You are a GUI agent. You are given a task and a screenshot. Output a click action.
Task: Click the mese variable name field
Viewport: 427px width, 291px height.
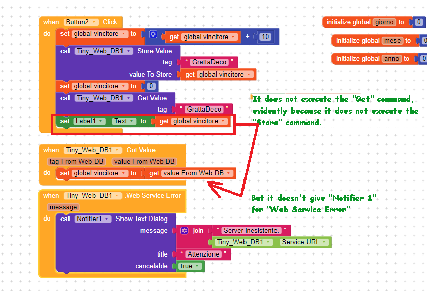[x=392, y=41]
